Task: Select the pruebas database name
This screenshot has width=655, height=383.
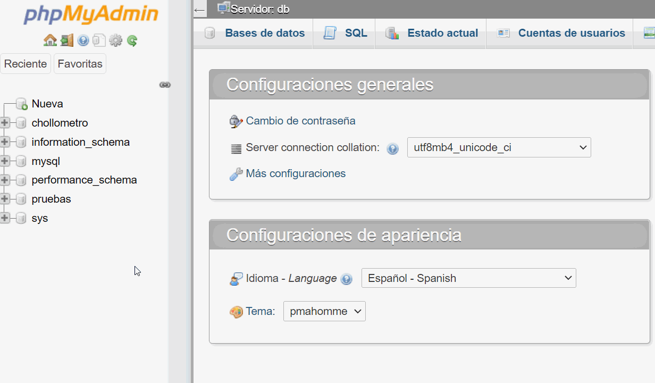Action: point(52,199)
